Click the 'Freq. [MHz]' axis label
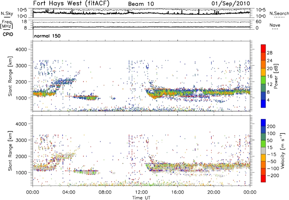The image size is (289, 200). 7,25
